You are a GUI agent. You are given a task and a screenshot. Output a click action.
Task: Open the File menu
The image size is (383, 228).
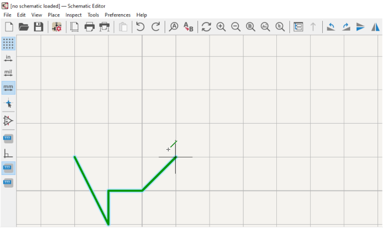[7, 15]
